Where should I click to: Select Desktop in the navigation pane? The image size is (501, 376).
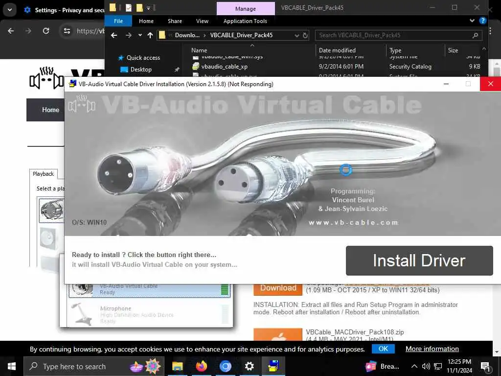pos(141,70)
